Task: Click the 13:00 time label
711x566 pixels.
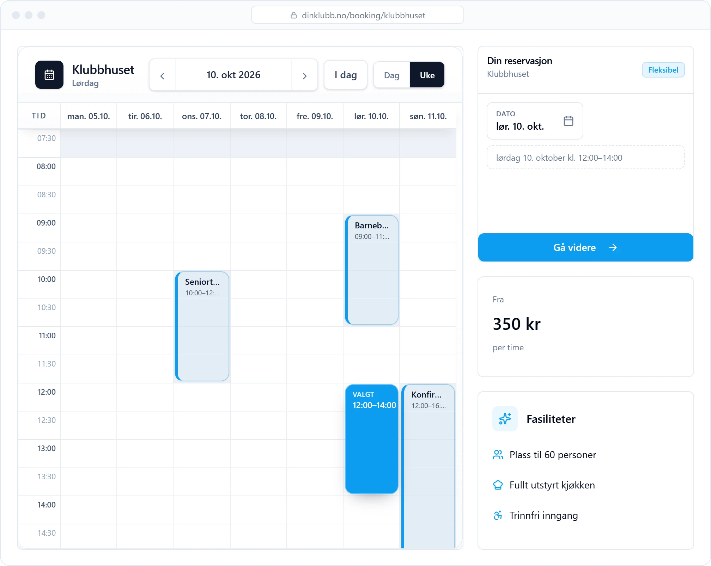Action: 47,448
